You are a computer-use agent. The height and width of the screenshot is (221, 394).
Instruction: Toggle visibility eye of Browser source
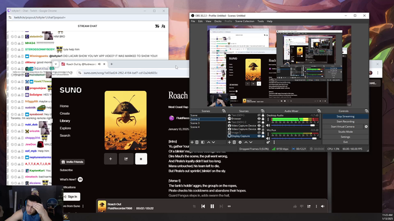coord(259,118)
